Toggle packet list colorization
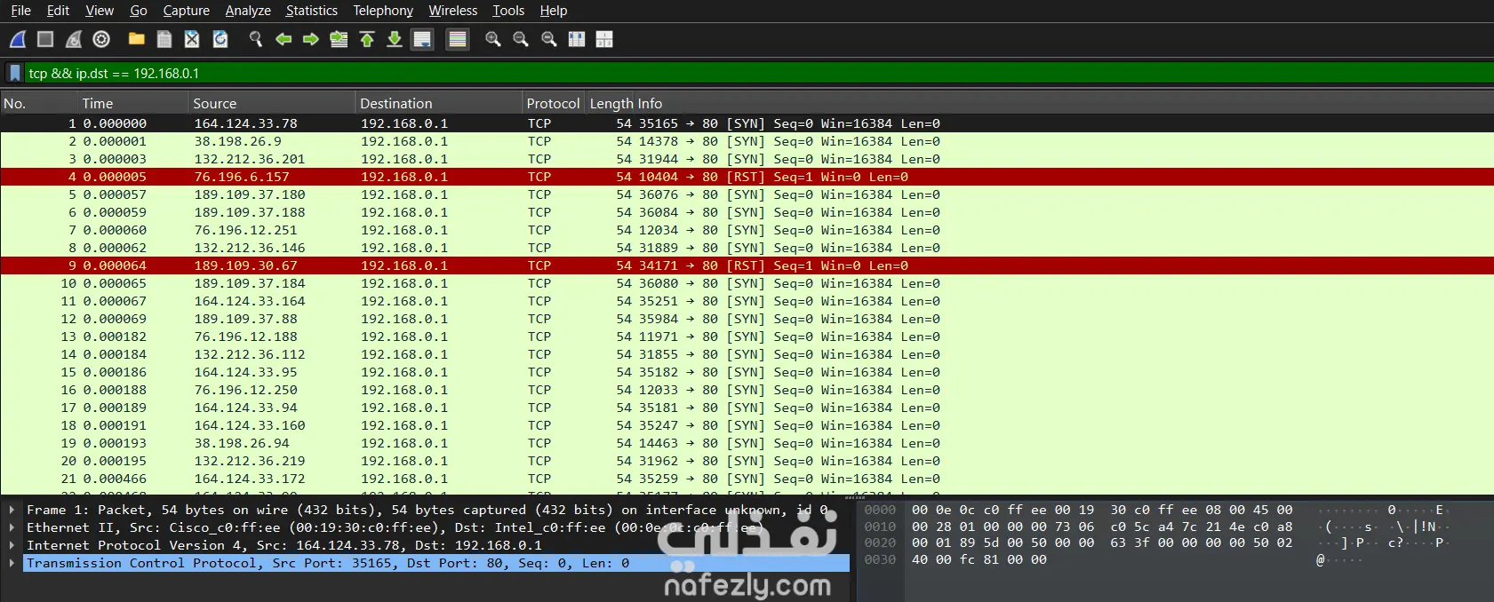The width and height of the screenshot is (1494, 602). 458,39
